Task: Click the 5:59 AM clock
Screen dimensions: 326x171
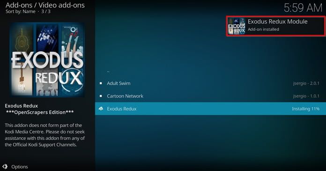Action: [303, 8]
